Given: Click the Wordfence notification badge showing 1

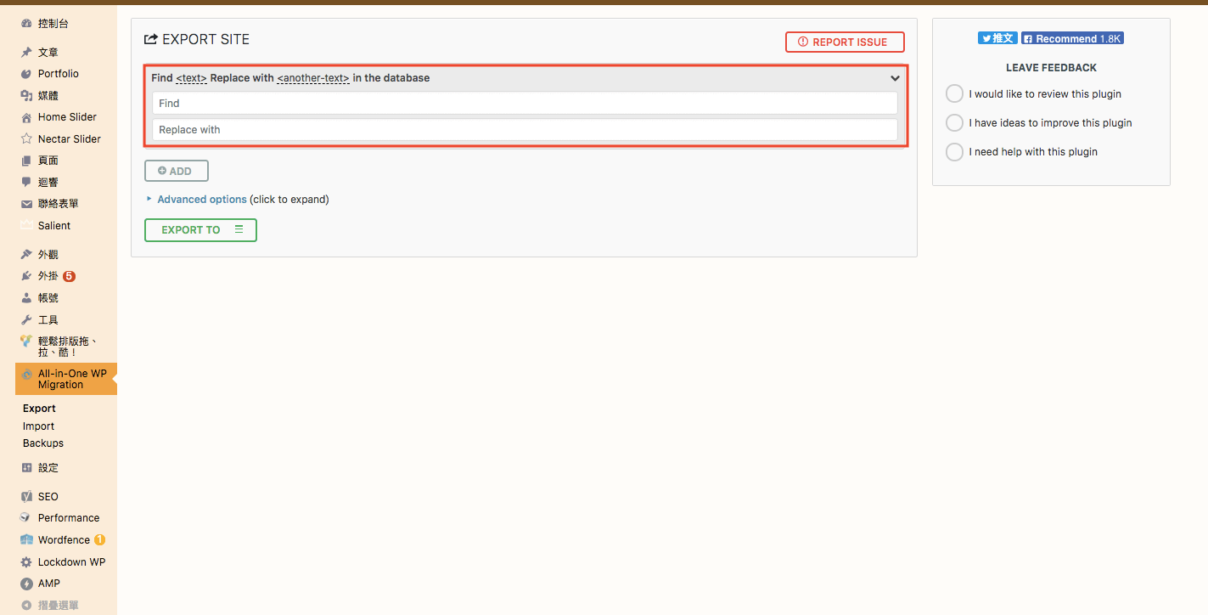Looking at the screenshot, I should coord(99,540).
